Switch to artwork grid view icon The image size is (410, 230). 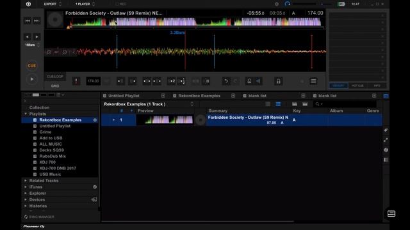point(268,104)
